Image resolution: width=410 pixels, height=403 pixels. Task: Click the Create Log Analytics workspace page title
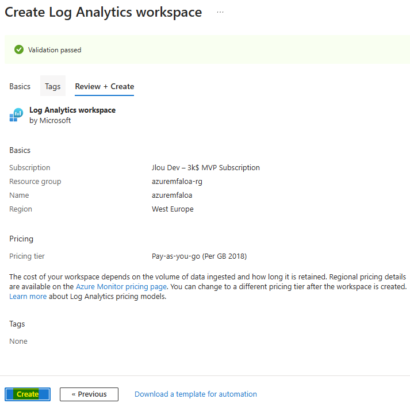point(104,12)
